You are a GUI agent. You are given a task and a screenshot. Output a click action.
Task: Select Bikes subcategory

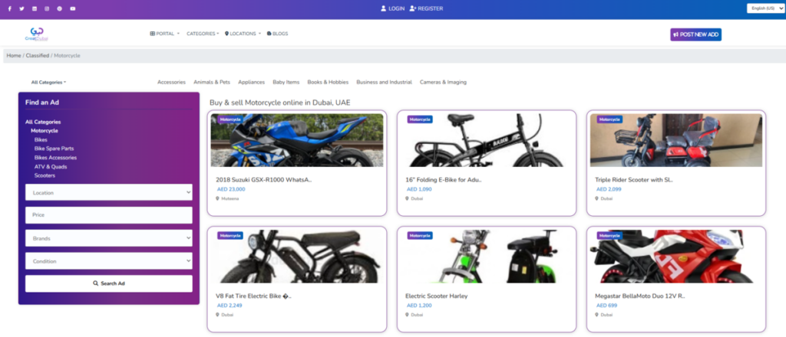41,139
